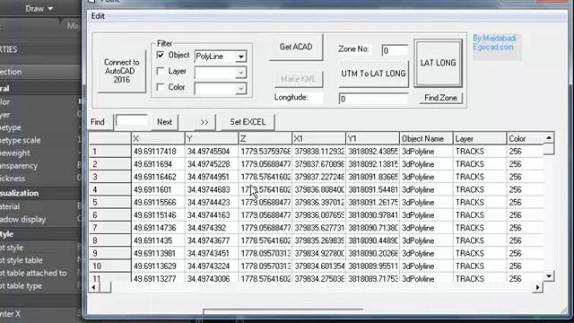Open the Draw panel dropdown in AutoCAD
Viewport: 574px width, 323px height.
pyautogui.click(x=39, y=9)
